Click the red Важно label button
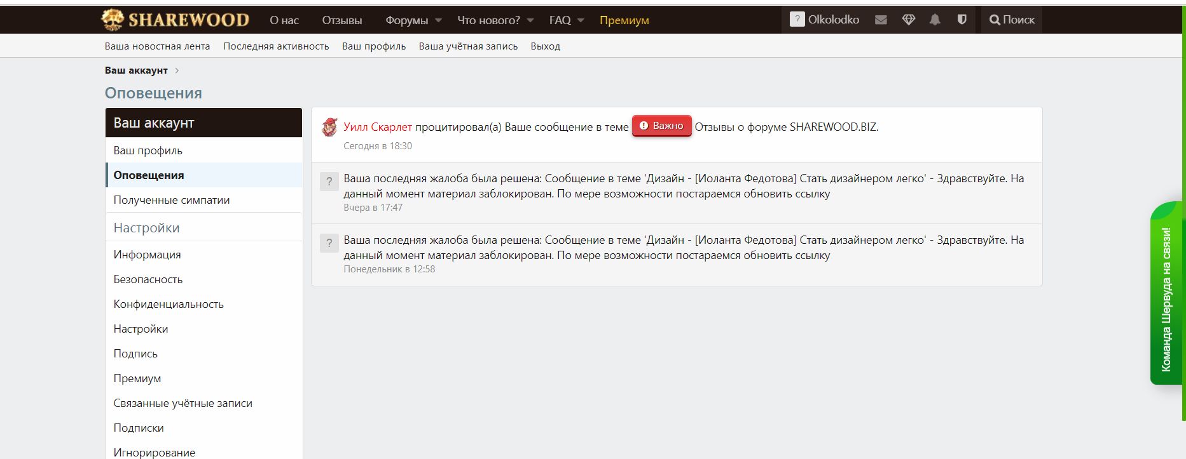 point(661,126)
